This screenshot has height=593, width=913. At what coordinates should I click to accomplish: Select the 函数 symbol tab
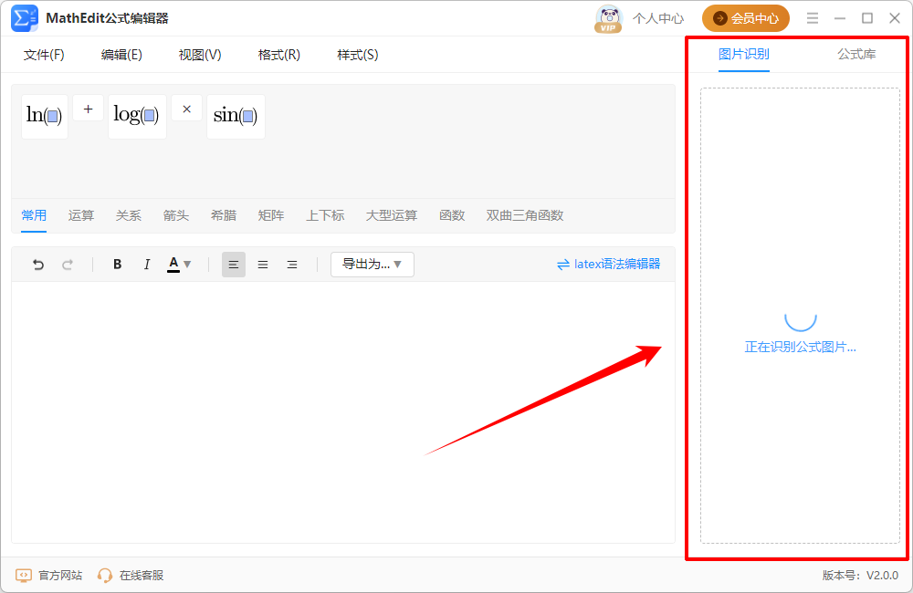[x=452, y=215]
